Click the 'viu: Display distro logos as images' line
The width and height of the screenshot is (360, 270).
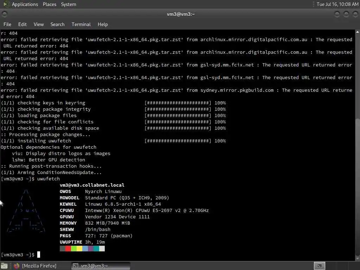coord(61,153)
